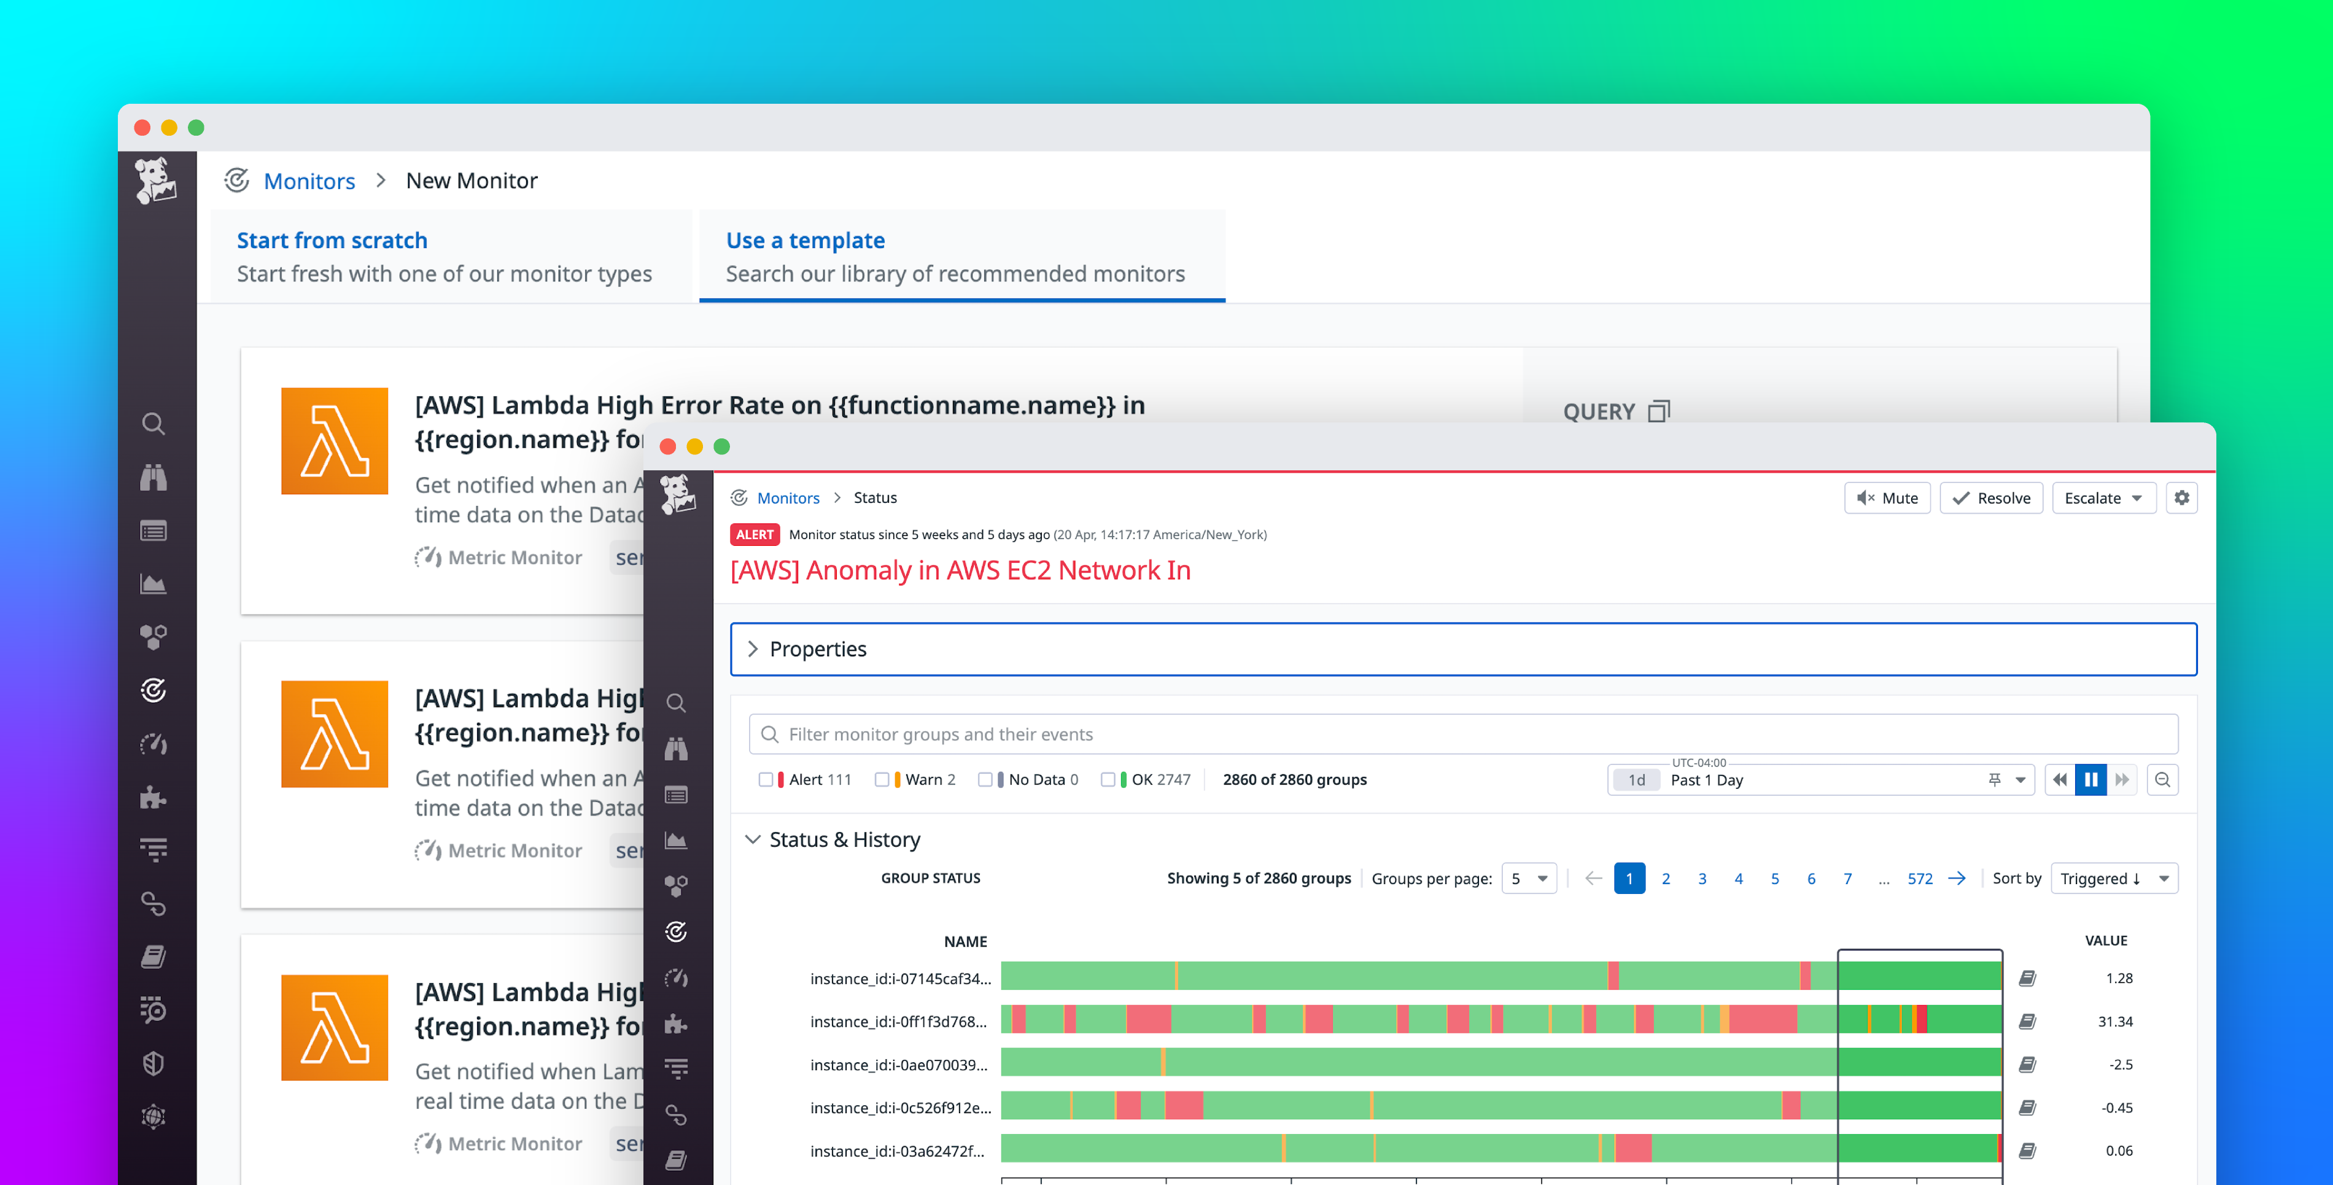Open the Events list sidebar icon

(154, 531)
